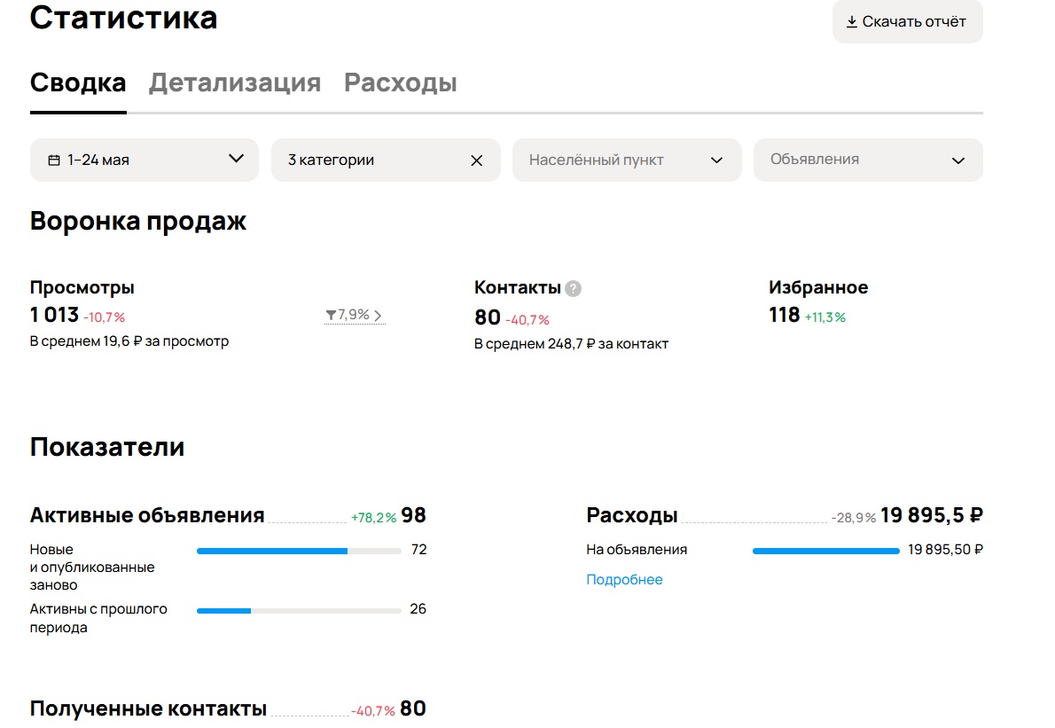Screen dimensions: 1055x728
Task: Click the +11,3% Избранное change value
Action: click(824, 317)
